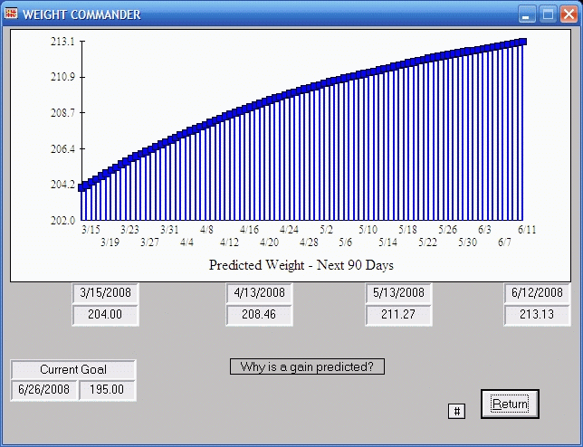Maximize the Weight Commander window
The image size is (583, 447).
click(548, 14)
